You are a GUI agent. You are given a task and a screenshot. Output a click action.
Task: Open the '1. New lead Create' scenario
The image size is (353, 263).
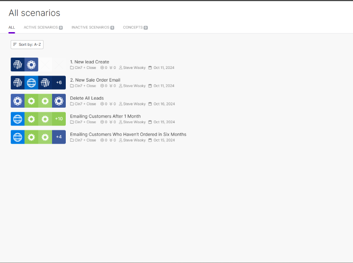[89, 62]
